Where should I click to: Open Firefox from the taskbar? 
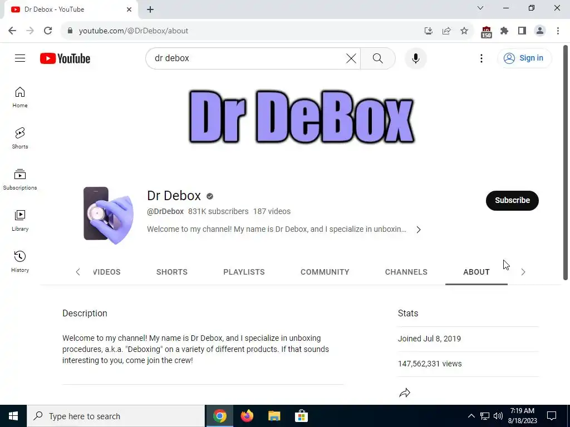[247, 416]
